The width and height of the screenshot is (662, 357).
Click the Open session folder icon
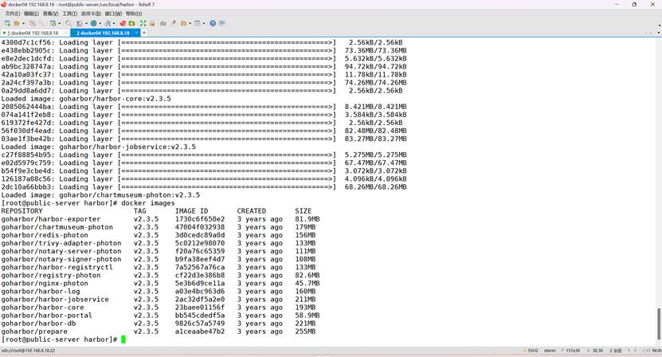point(17,23)
